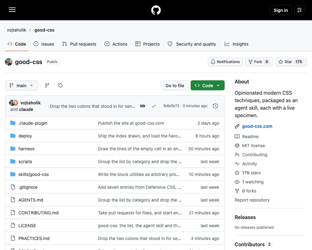The image size is (312, 250).
Task: Open the hamburger navigation menu
Action: [12, 10]
